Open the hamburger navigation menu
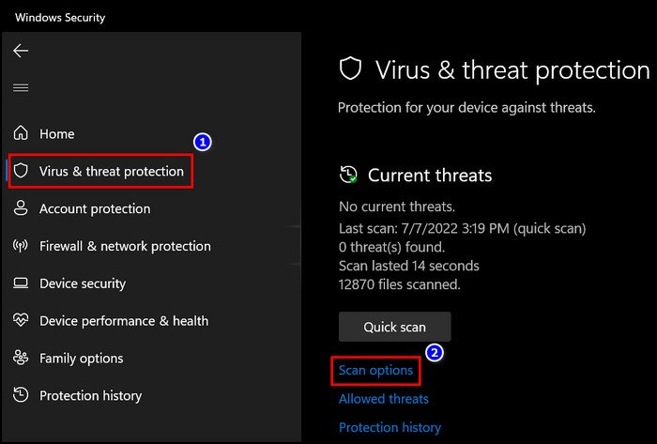The image size is (657, 444). tap(21, 88)
